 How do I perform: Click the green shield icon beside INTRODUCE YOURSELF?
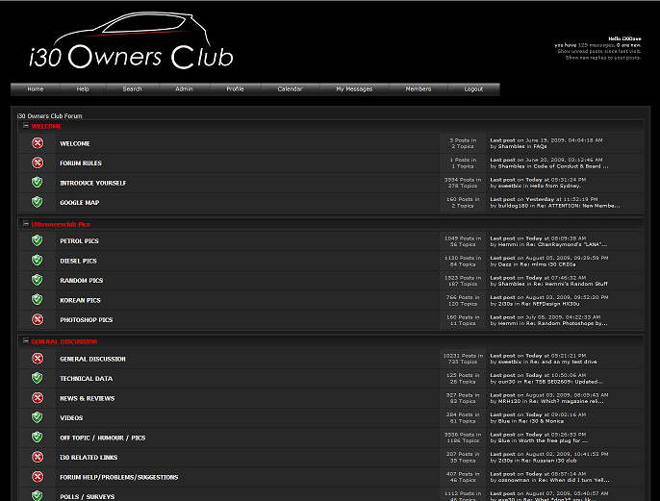pyautogui.click(x=37, y=182)
